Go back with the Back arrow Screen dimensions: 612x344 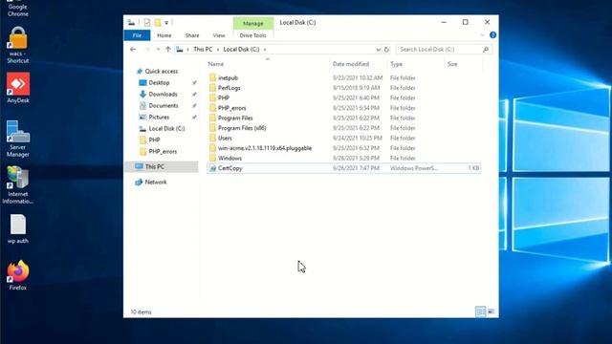click(x=133, y=50)
